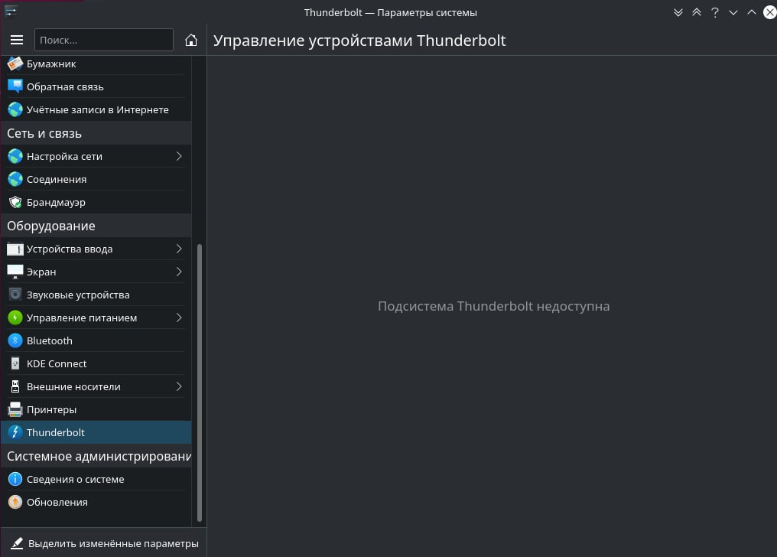
Task: Click the Звуковые устройства speaker icon
Action: [x=15, y=295]
